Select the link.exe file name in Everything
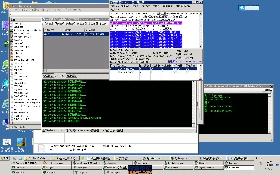 click(19, 26)
